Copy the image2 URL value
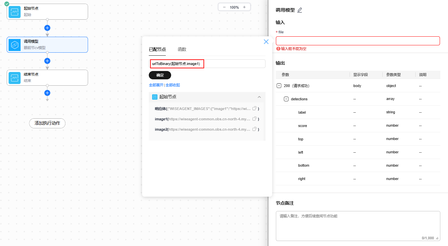Viewport: 448px width, 246px height. coord(254,129)
